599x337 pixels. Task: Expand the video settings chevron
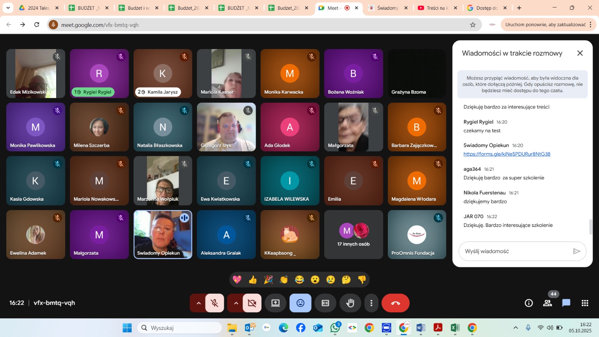236,303
